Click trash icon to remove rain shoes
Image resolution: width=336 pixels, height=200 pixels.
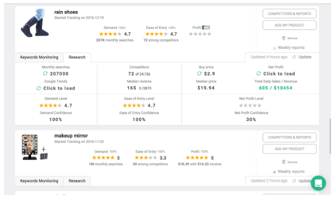[284, 38]
